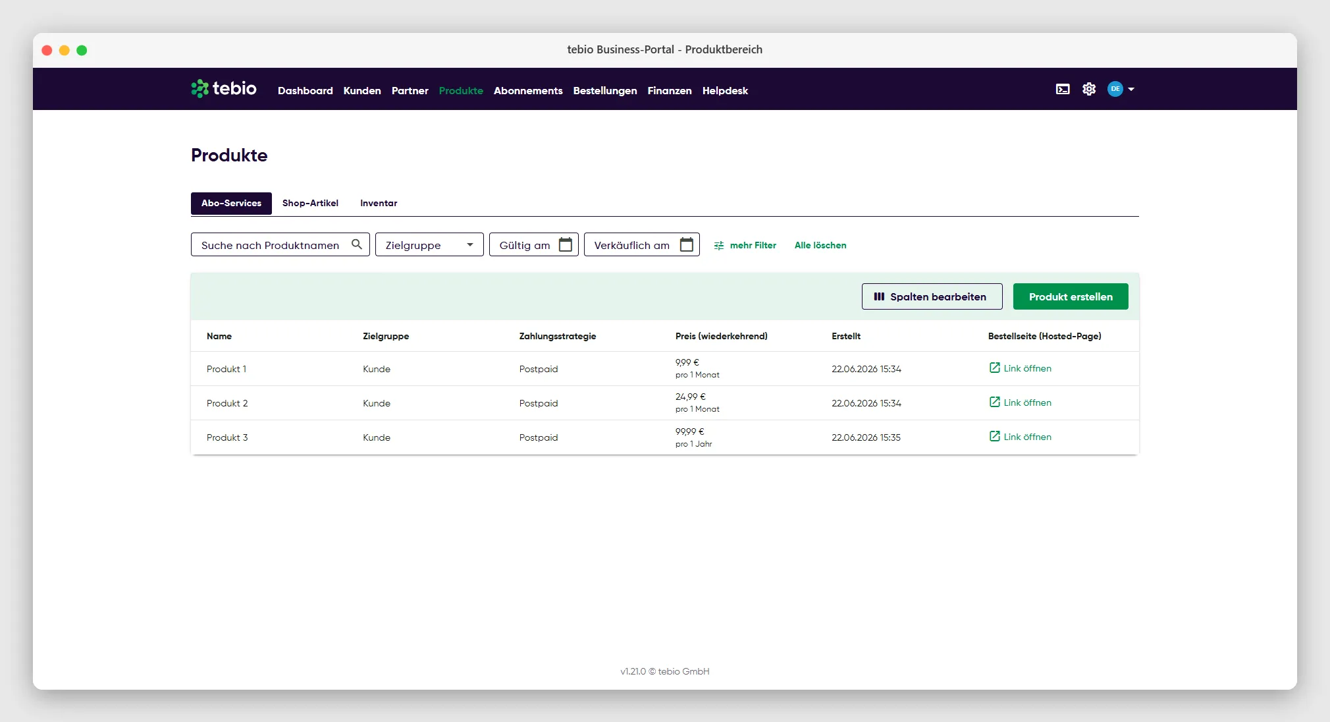Viewport: 1330px width, 722px height.
Task: Click the 9,99 € price cell
Action: tap(687, 362)
